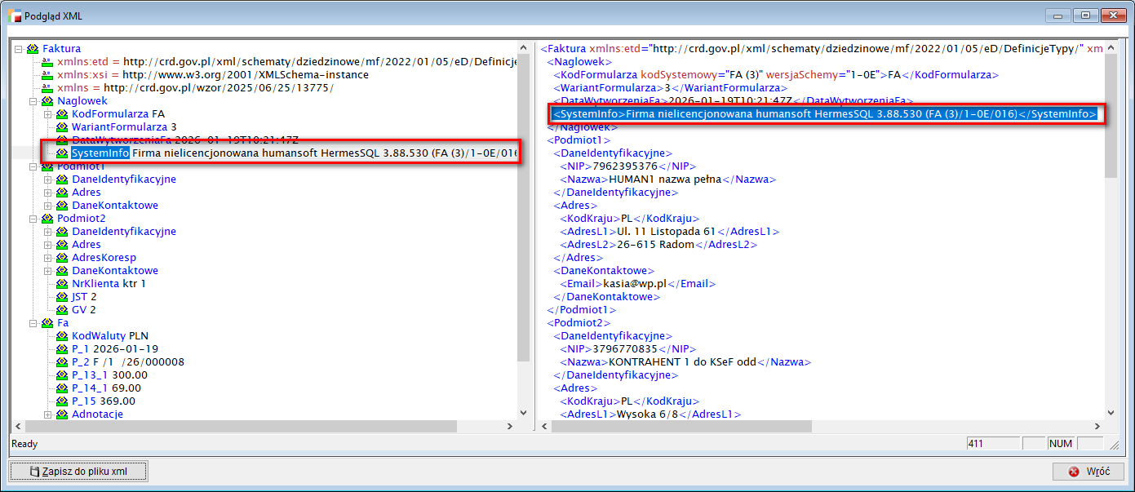Click the element icon next to KodWaluty

coord(62,336)
